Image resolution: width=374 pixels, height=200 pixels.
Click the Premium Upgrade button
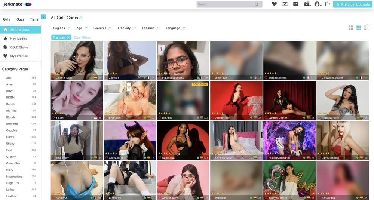(x=353, y=4)
